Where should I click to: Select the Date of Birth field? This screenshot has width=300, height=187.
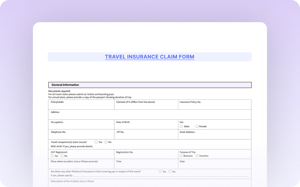tap(146, 126)
